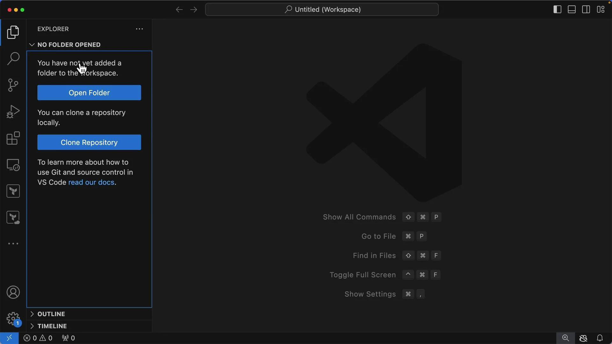
Task: Open the Source Control view
Action: pos(13,85)
